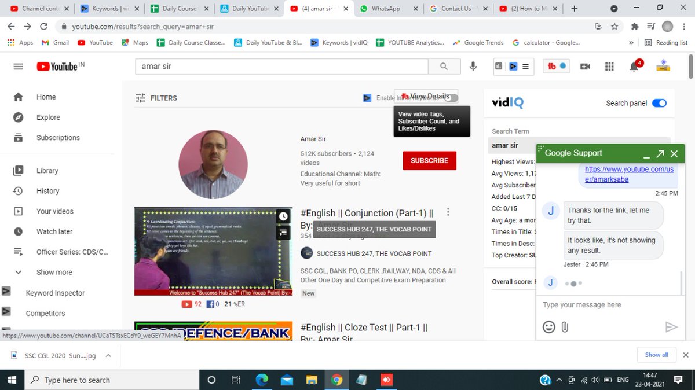Open Windows Start menu
Viewport: 695px width, 390px height.
point(12,380)
